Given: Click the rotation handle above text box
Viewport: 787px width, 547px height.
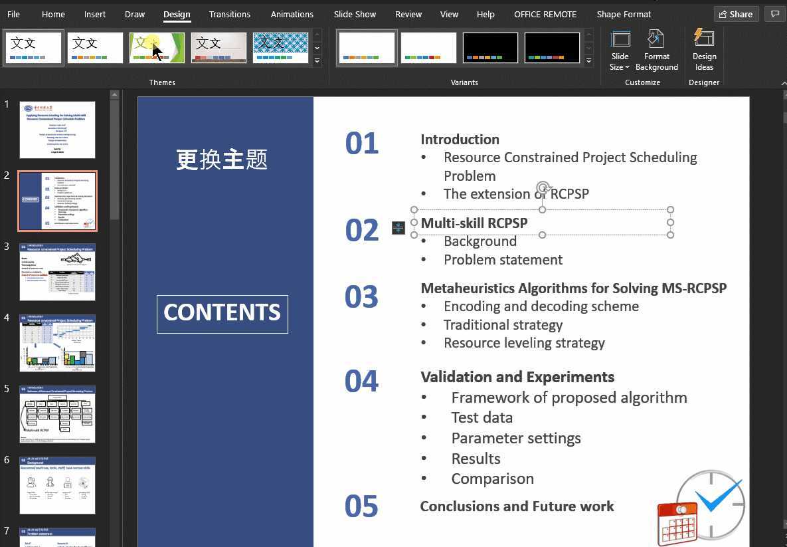Looking at the screenshot, I should (x=543, y=188).
